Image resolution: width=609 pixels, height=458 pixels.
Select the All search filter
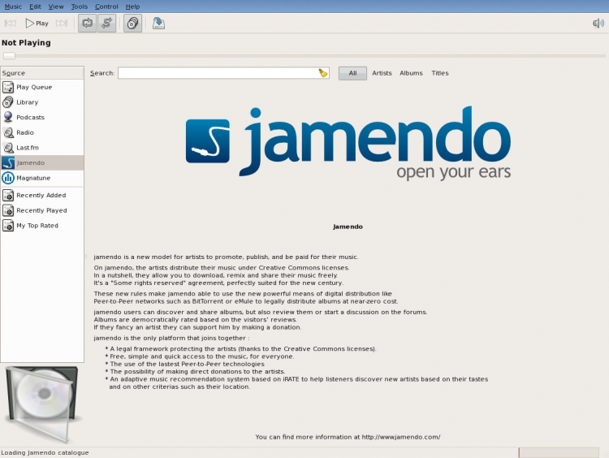(x=352, y=73)
